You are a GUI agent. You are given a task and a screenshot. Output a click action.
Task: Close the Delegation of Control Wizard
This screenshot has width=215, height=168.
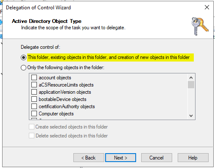[207, 7]
